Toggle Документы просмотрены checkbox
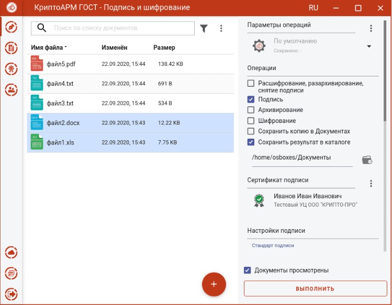Screen dimensions: 392x305 tap(247, 270)
